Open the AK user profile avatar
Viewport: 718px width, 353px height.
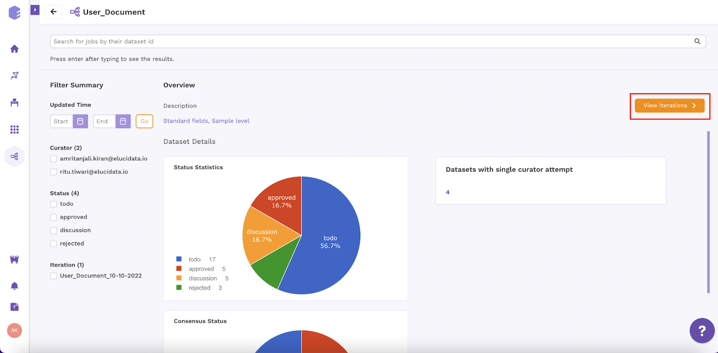tap(14, 331)
